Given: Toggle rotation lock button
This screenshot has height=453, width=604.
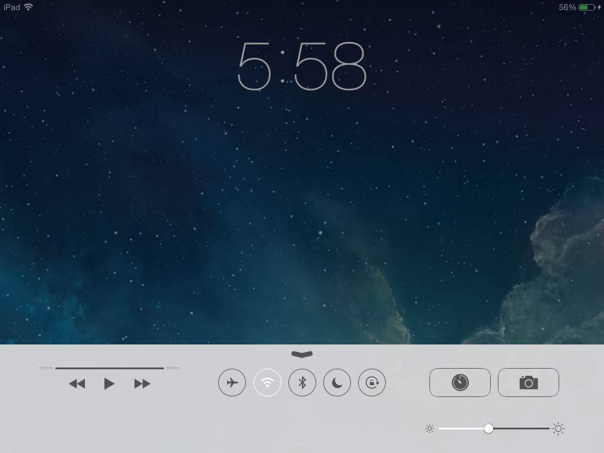Looking at the screenshot, I should pyautogui.click(x=372, y=382).
